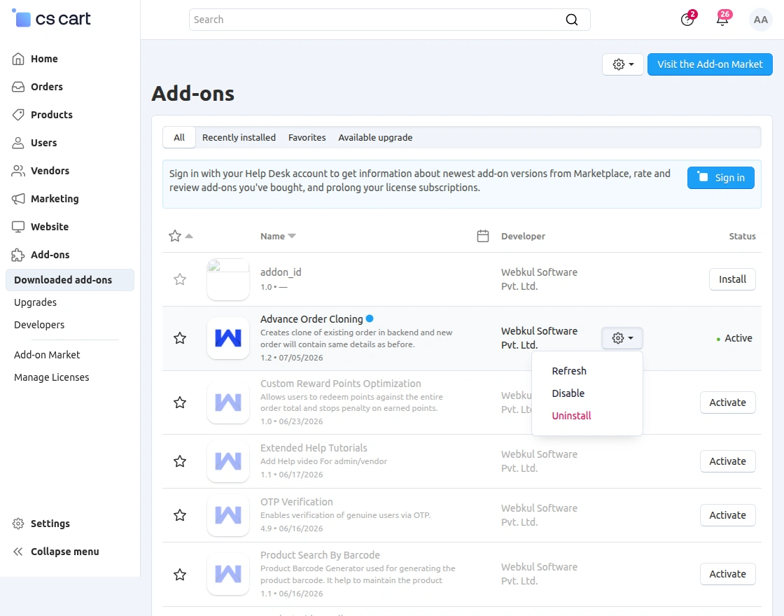Toggle favorite star for Extended Help Tutorials
The image size is (784, 616).
[180, 461]
